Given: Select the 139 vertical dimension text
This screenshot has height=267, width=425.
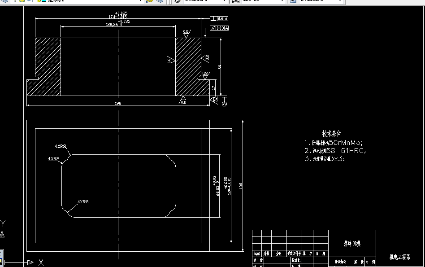Looking at the screenshot, I should [241, 186].
